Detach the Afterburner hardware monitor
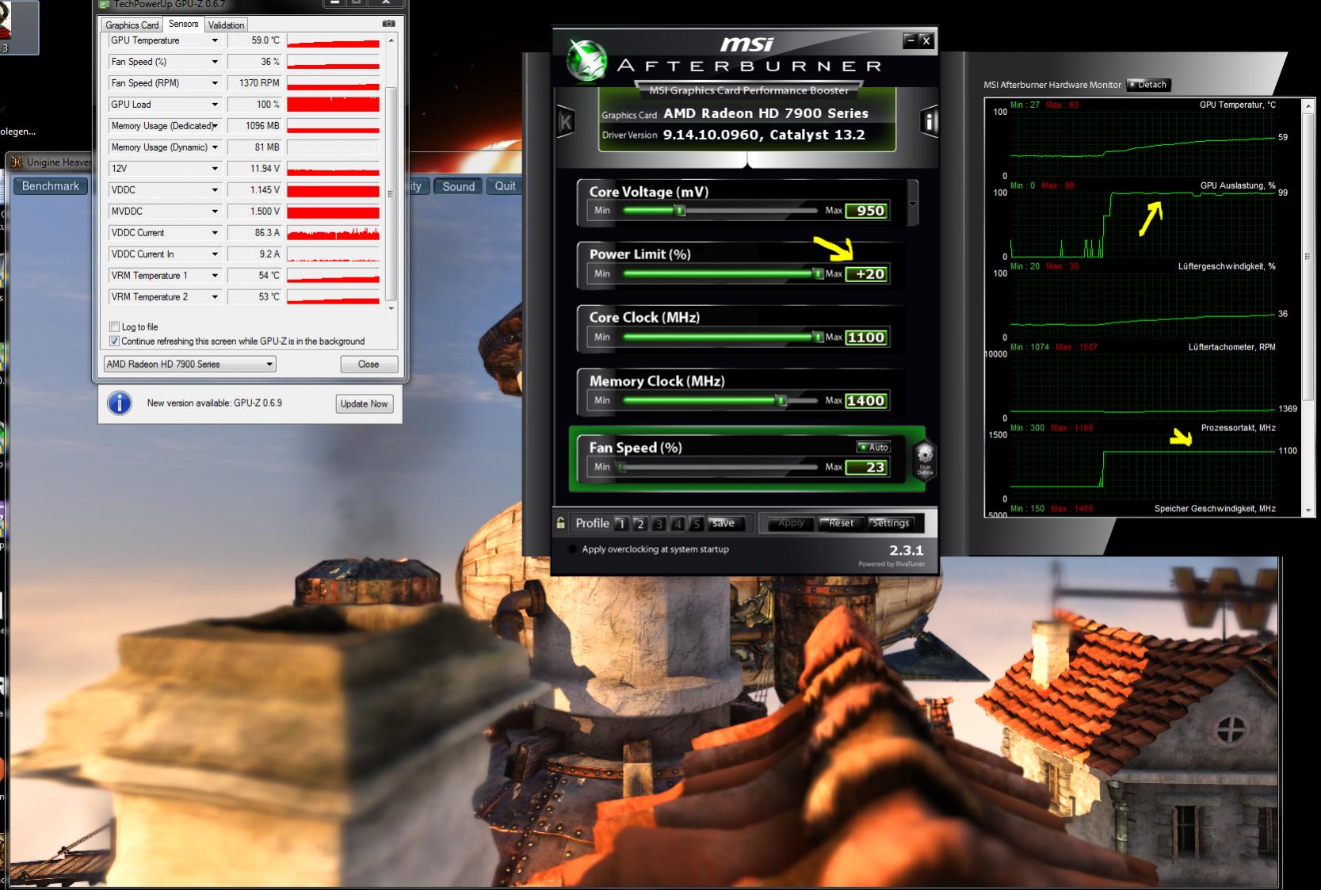1321x890 pixels. (x=1148, y=85)
